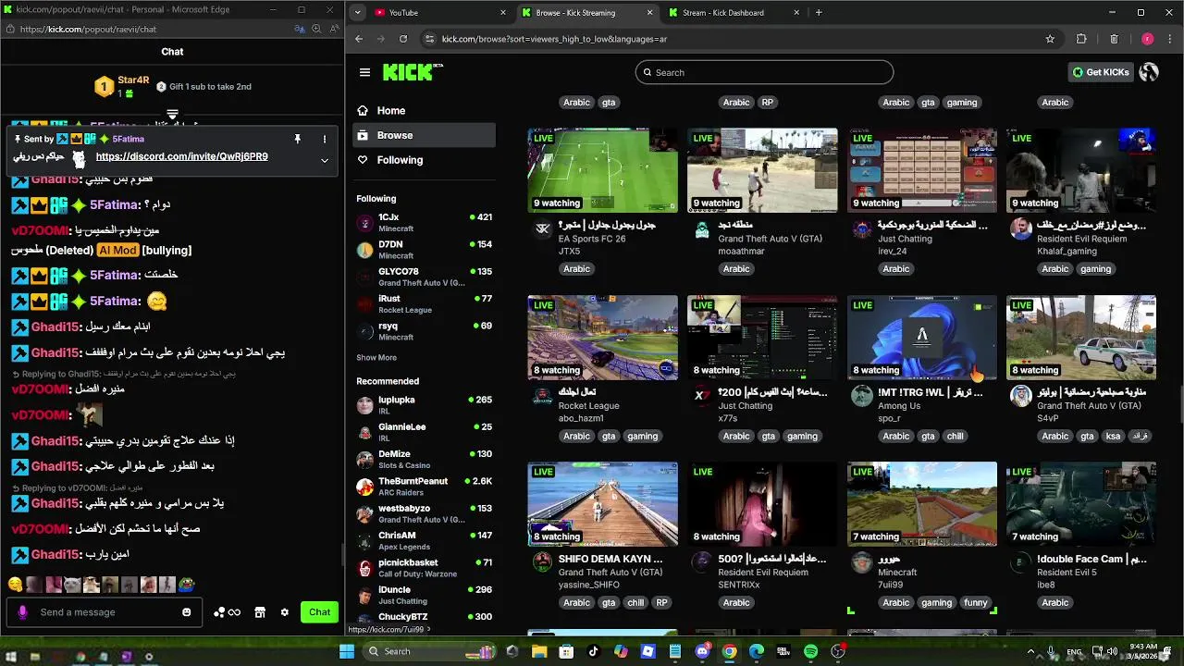The width and height of the screenshot is (1184, 666).
Task: Open Chrome tab search dropdown
Action: coord(358,13)
